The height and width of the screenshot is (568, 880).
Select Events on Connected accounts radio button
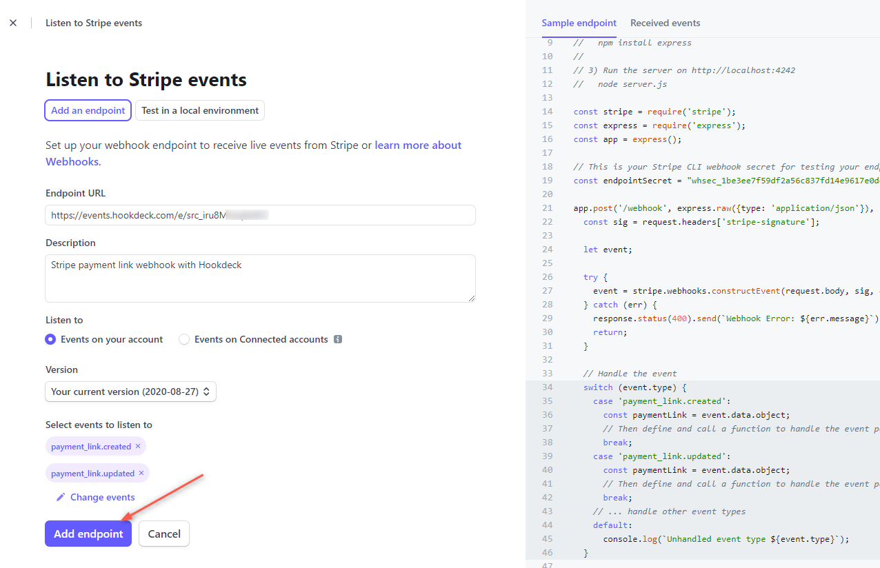pos(184,339)
